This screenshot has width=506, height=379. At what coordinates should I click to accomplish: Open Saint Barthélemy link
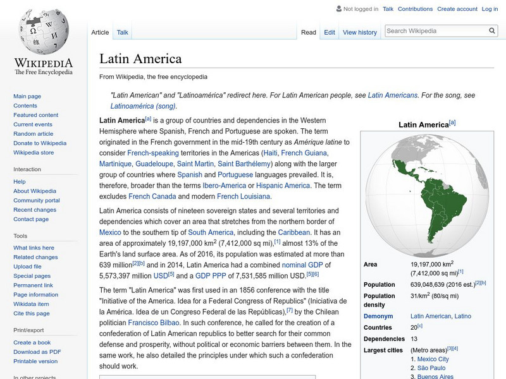[x=244, y=164]
